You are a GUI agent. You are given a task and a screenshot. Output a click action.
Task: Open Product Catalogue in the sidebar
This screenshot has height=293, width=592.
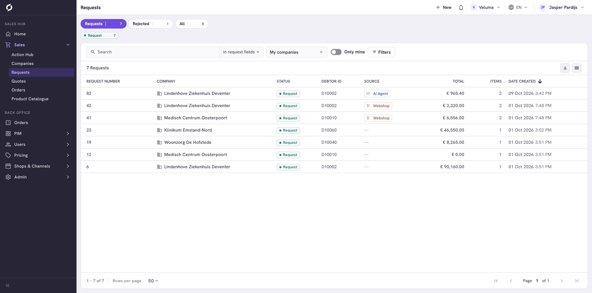(30, 99)
